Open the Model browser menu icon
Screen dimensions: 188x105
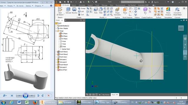[84, 20]
